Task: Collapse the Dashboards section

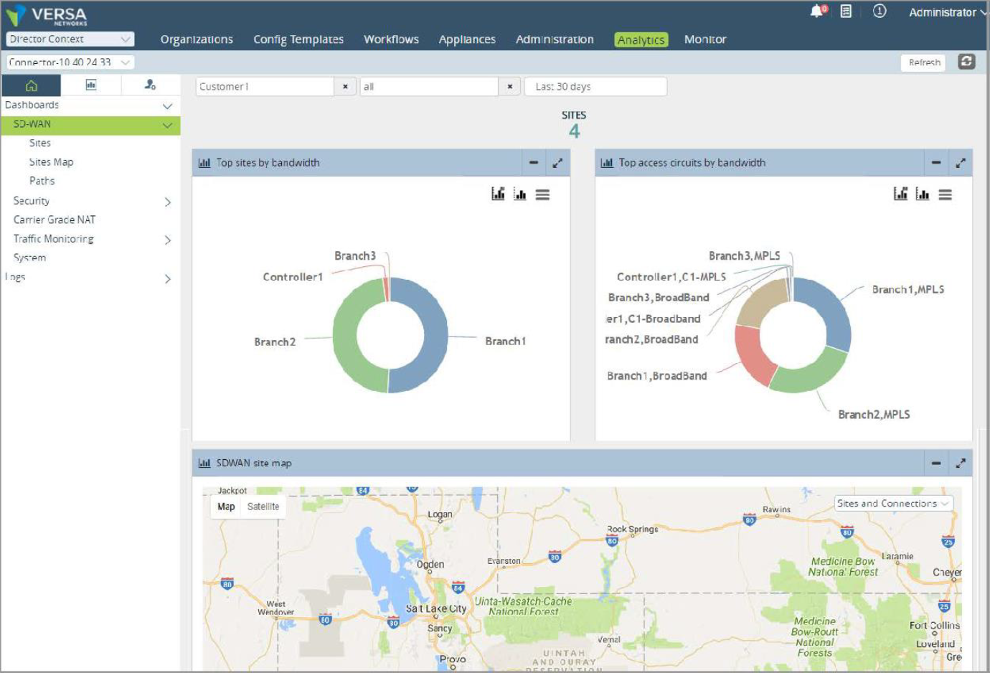Action: coord(167,105)
